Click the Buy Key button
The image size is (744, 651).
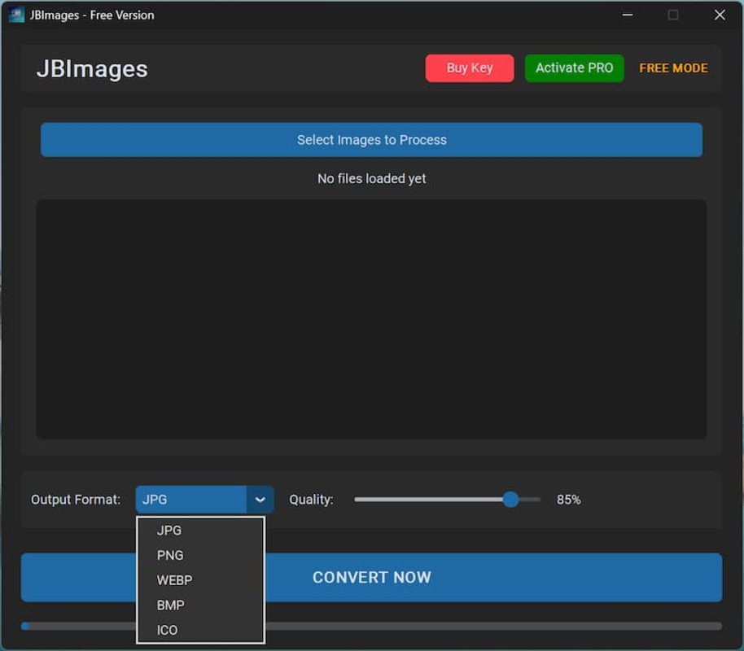click(469, 68)
